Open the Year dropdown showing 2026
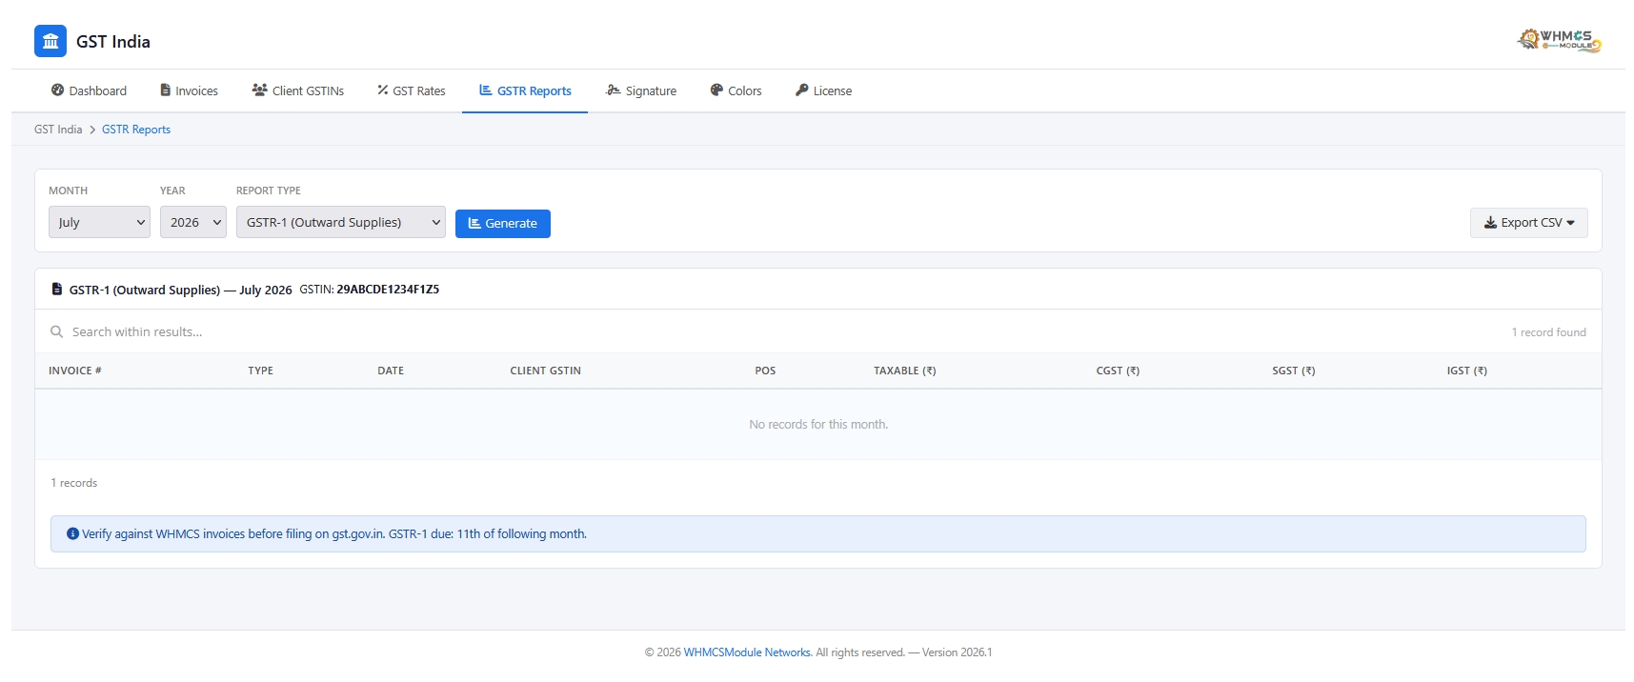Image resolution: width=1634 pixels, height=682 pixels. pyautogui.click(x=193, y=222)
